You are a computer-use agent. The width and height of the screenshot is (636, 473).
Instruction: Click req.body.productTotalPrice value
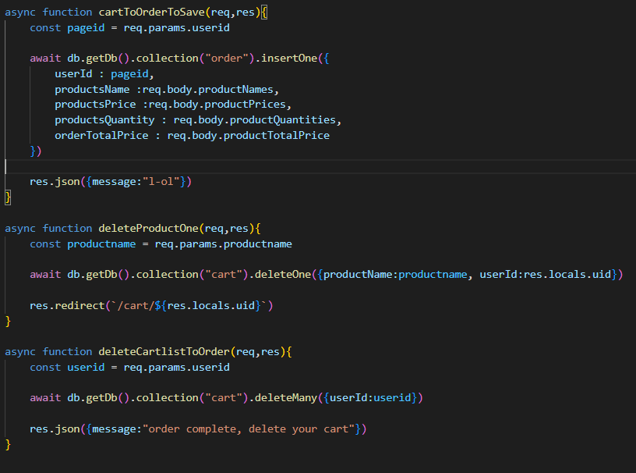pyautogui.click(x=248, y=136)
